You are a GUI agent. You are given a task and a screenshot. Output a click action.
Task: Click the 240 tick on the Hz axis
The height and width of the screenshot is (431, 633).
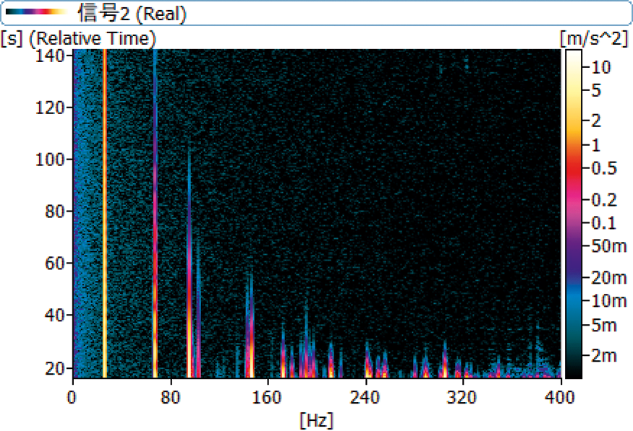point(365,396)
